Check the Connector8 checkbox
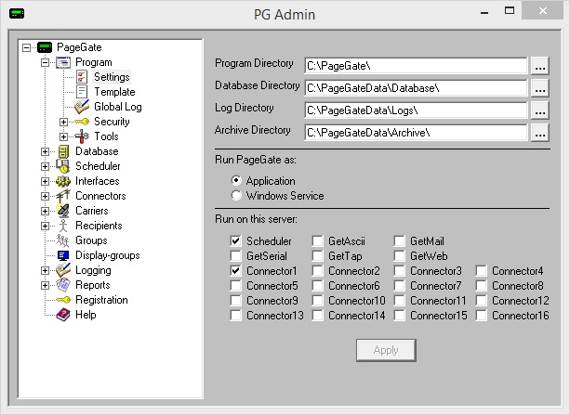Viewport: 570px width, 415px height. (x=481, y=285)
